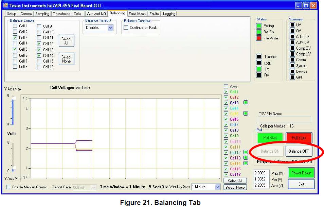Click the TSV File Name field
The width and height of the screenshot is (324, 207).
(x=284, y=120)
